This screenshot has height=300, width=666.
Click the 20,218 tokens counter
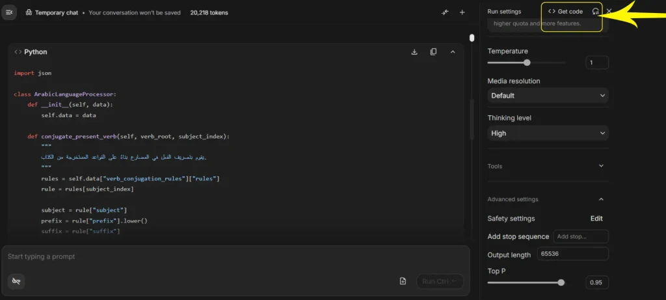(209, 13)
